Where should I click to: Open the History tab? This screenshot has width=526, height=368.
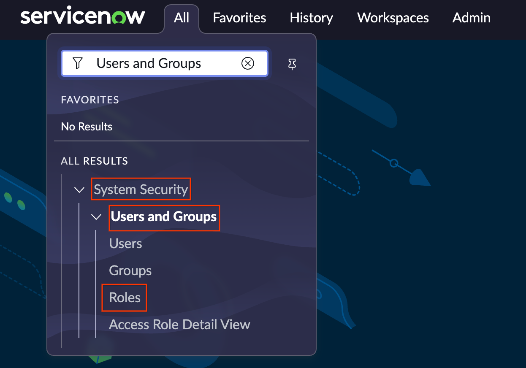pos(311,18)
